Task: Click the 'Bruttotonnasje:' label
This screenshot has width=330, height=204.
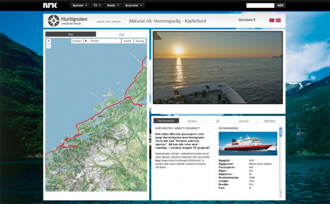Action: [x=229, y=178]
